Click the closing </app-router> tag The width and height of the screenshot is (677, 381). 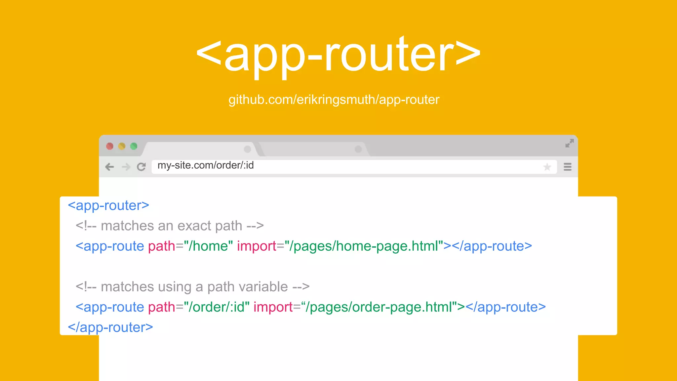coord(110,327)
